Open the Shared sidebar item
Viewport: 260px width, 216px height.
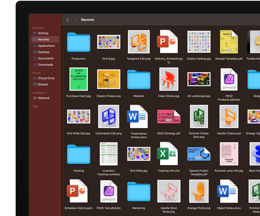point(43,84)
